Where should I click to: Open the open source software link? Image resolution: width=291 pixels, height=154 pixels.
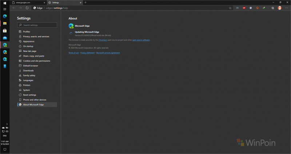pos(141,40)
